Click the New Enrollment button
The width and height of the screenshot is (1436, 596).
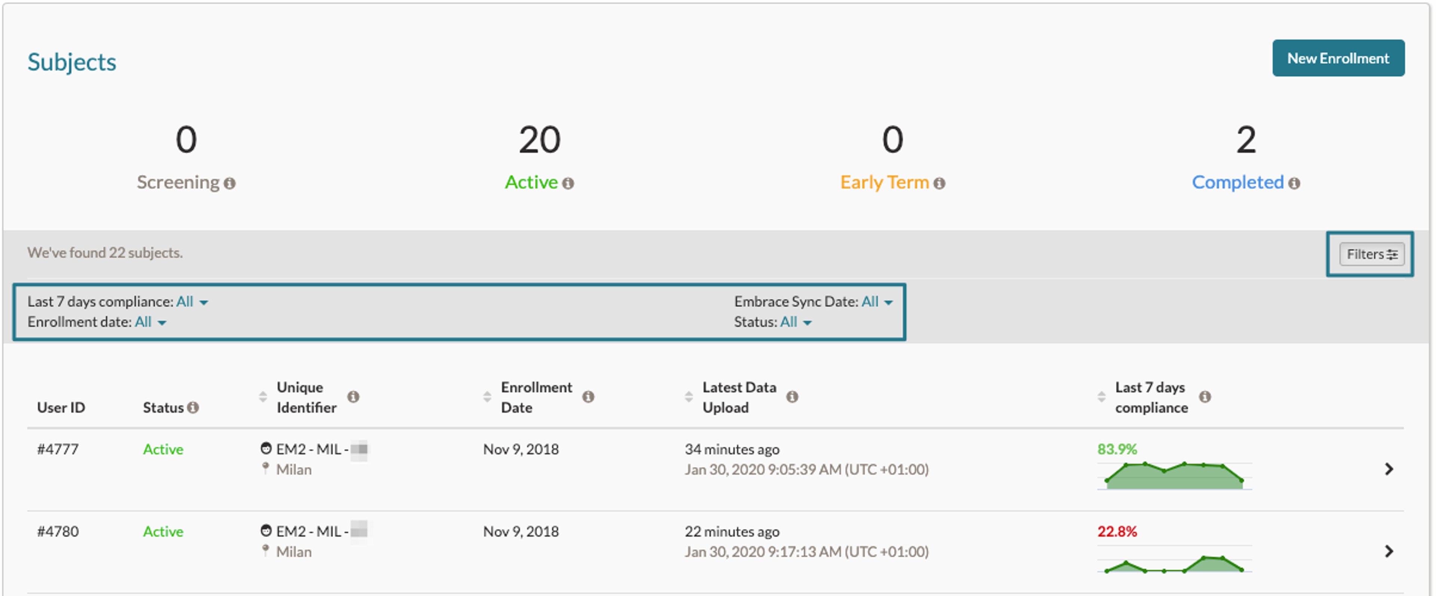(1338, 58)
